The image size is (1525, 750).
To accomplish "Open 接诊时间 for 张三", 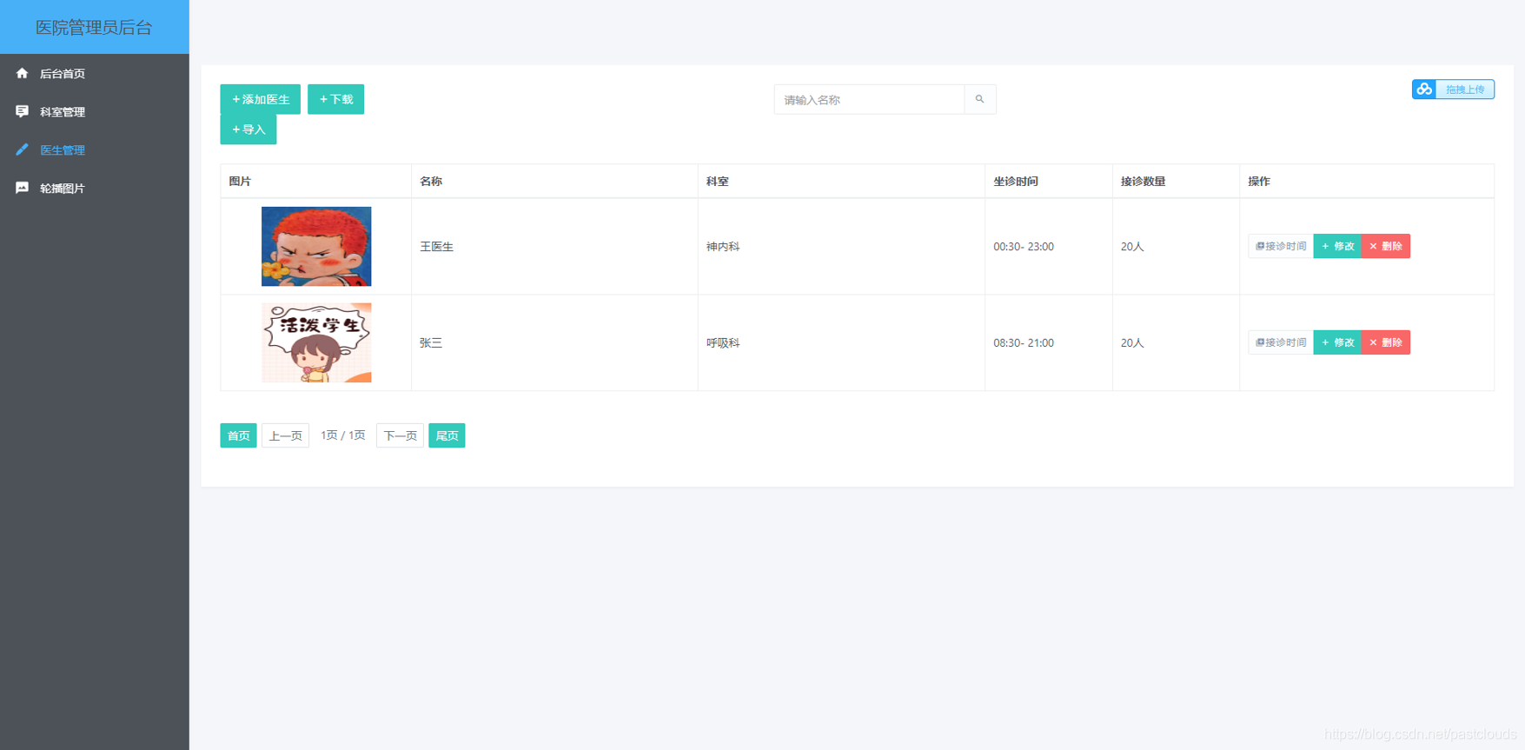I will (1281, 342).
